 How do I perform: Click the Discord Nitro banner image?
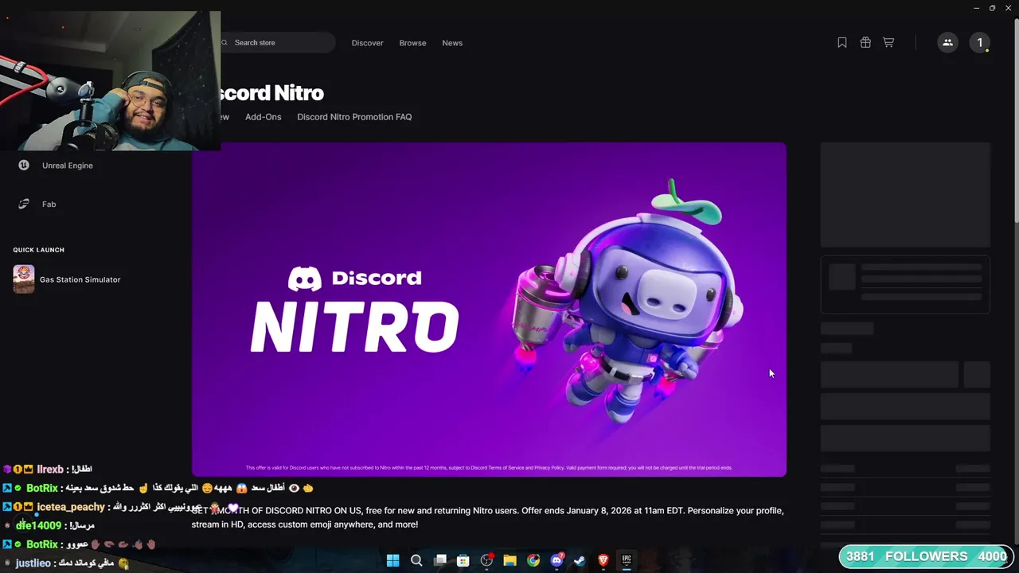click(489, 310)
